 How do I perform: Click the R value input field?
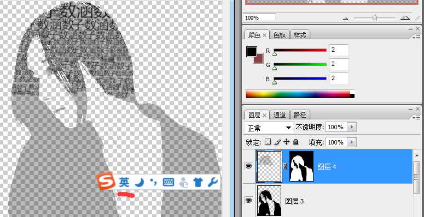339,50
